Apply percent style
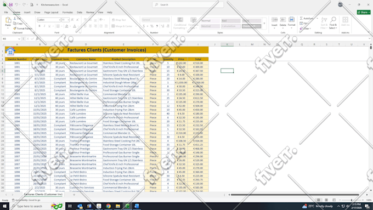 click(151, 26)
